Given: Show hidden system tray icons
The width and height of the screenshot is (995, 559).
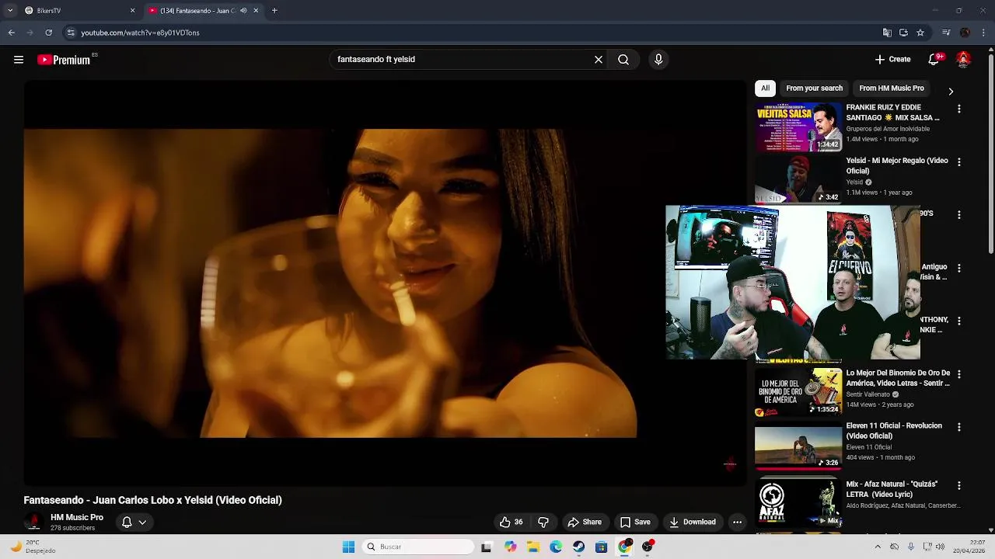Looking at the screenshot, I should [878, 547].
